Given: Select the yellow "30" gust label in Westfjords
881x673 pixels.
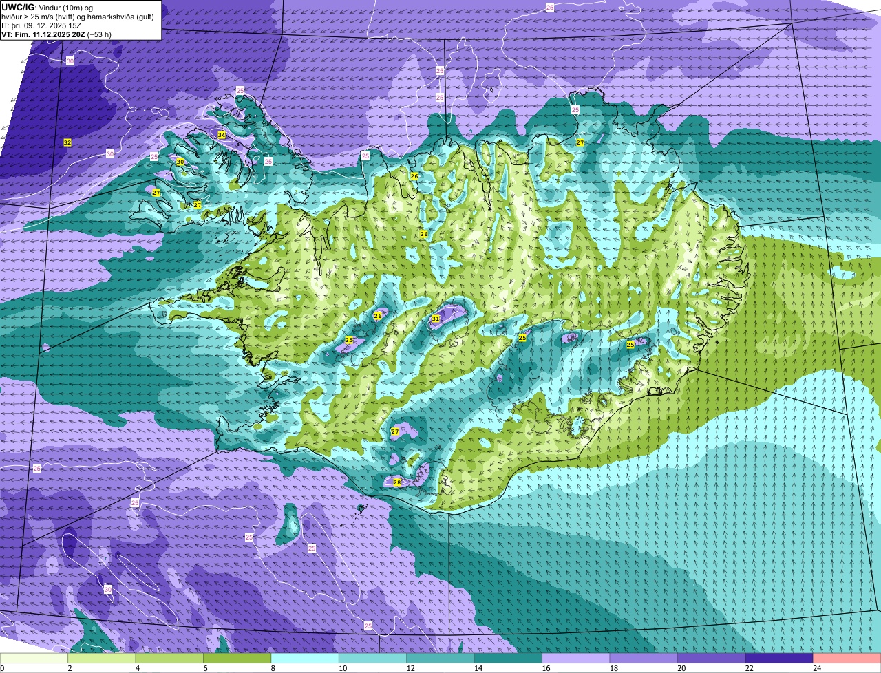Looking at the screenshot, I should point(180,162).
